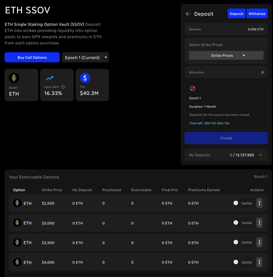Screen dimensions: 273x277
Task: Click the Actions column header
Action: pyautogui.click(x=257, y=190)
